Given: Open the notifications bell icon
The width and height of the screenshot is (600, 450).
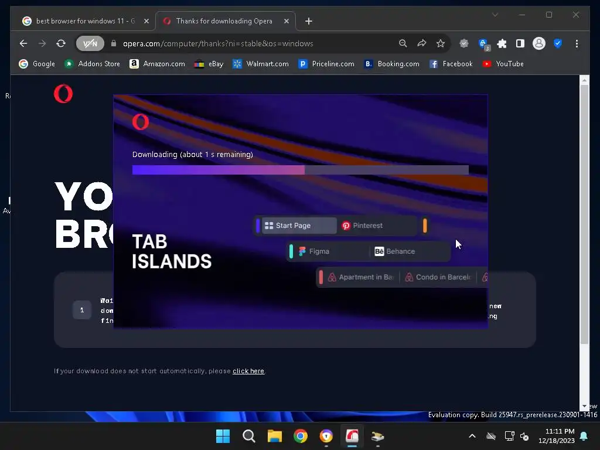Looking at the screenshot, I should click(x=584, y=436).
